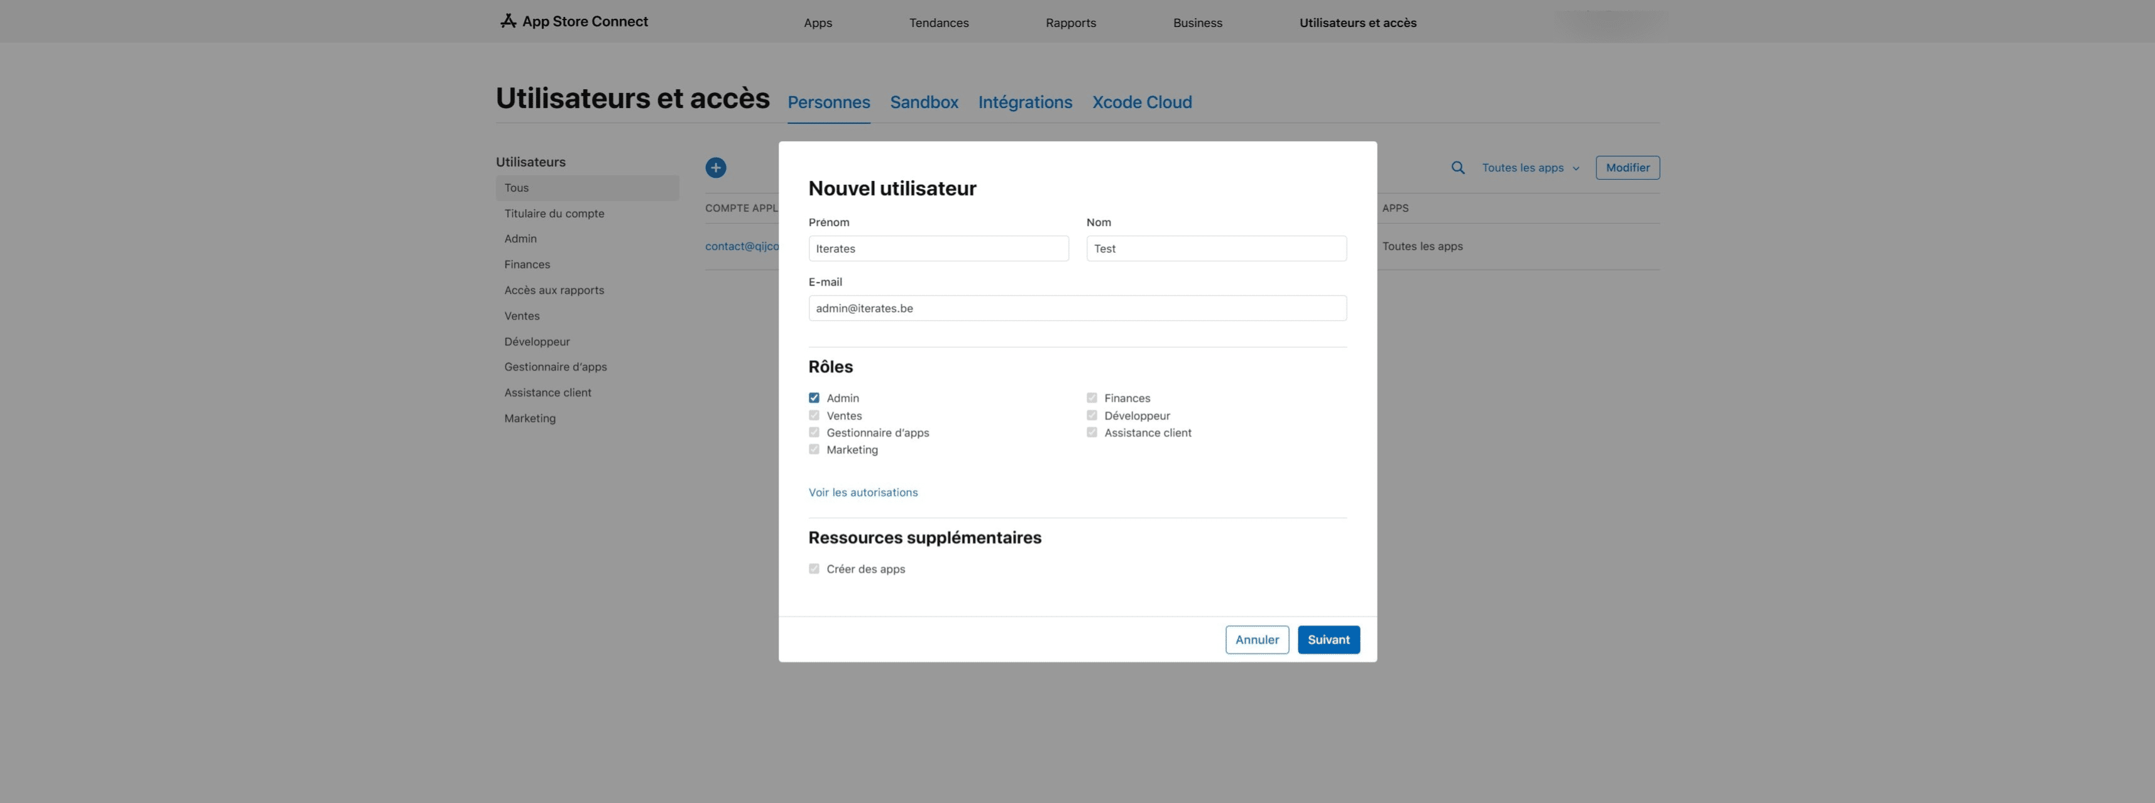Click the Nom input field
The height and width of the screenshot is (803, 2155).
pyautogui.click(x=1216, y=248)
